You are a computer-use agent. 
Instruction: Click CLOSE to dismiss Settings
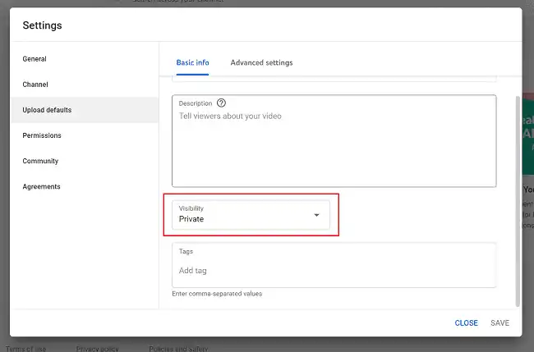coord(467,322)
